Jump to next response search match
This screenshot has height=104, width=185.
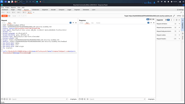87,99
